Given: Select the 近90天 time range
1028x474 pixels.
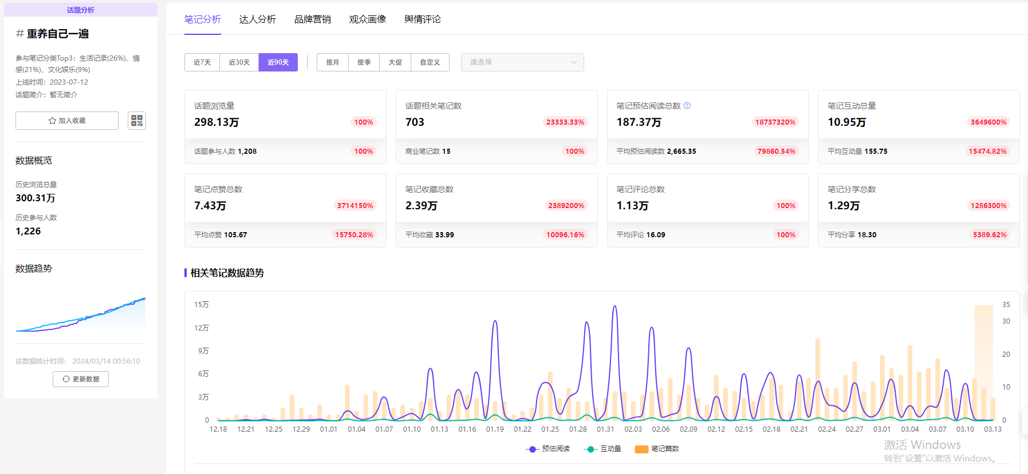Looking at the screenshot, I should [x=278, y=62].
